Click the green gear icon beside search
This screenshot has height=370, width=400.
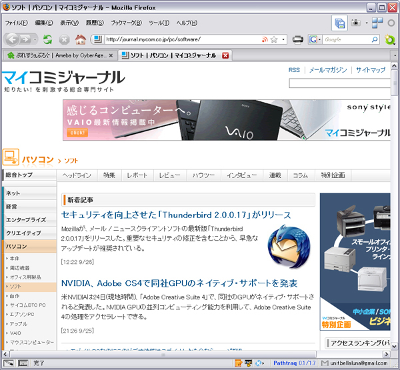(x=389, y=39)
